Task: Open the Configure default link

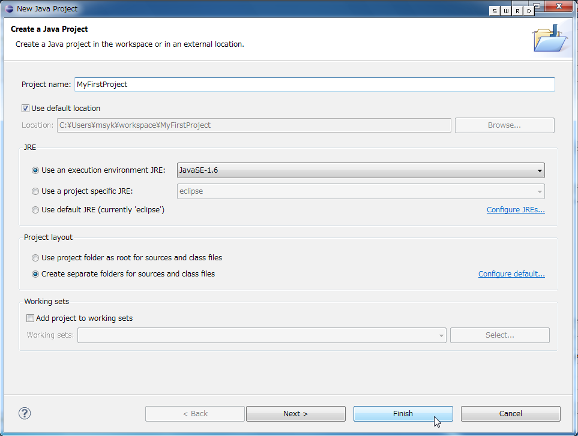Action: click(511, 274)
